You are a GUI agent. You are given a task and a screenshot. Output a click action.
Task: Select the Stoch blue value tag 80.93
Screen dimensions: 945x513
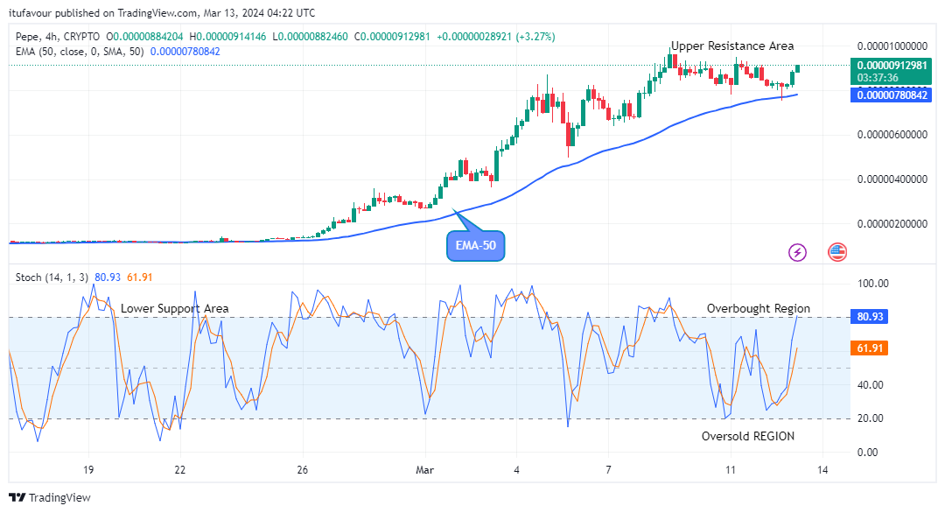click(x=870, y=317)
